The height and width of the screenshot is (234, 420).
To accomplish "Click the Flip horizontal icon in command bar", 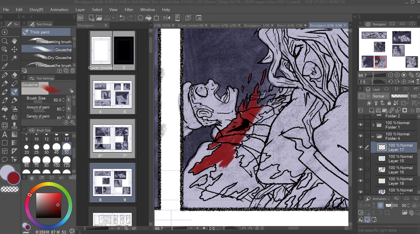I will click(167, 18).
